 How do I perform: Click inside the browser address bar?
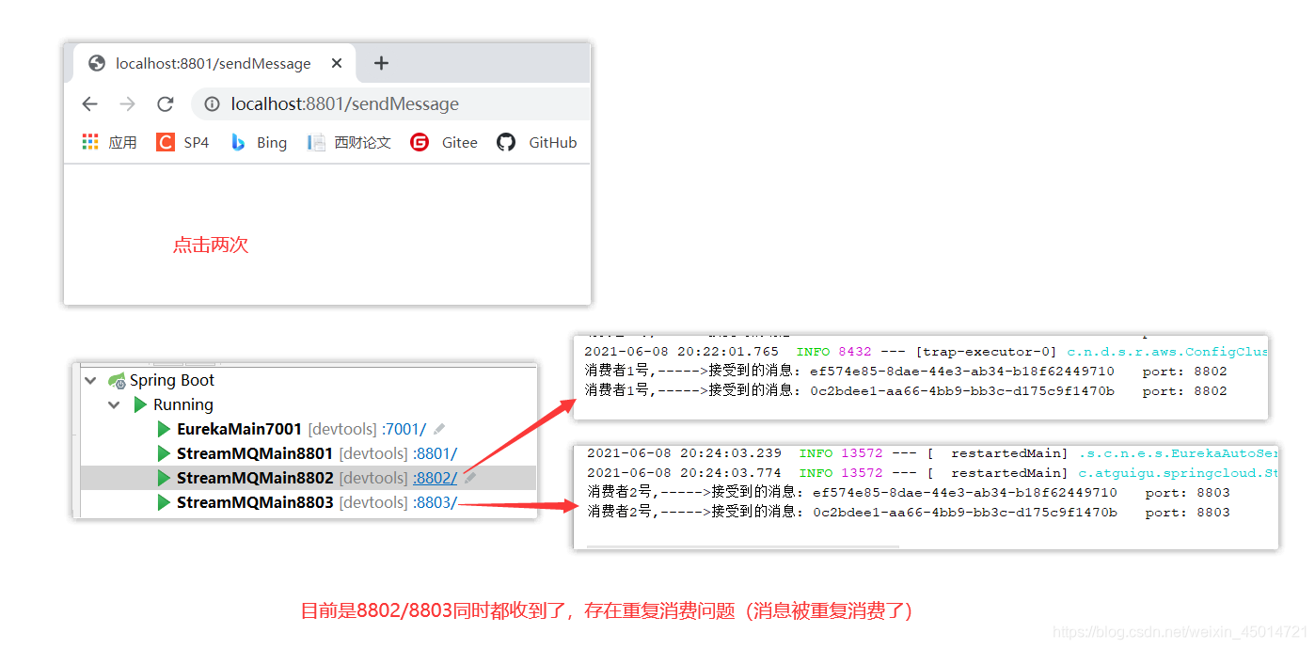(376, 103)
